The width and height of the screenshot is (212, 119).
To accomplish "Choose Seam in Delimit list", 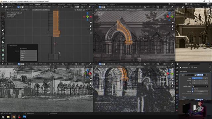I will (28, 55).
